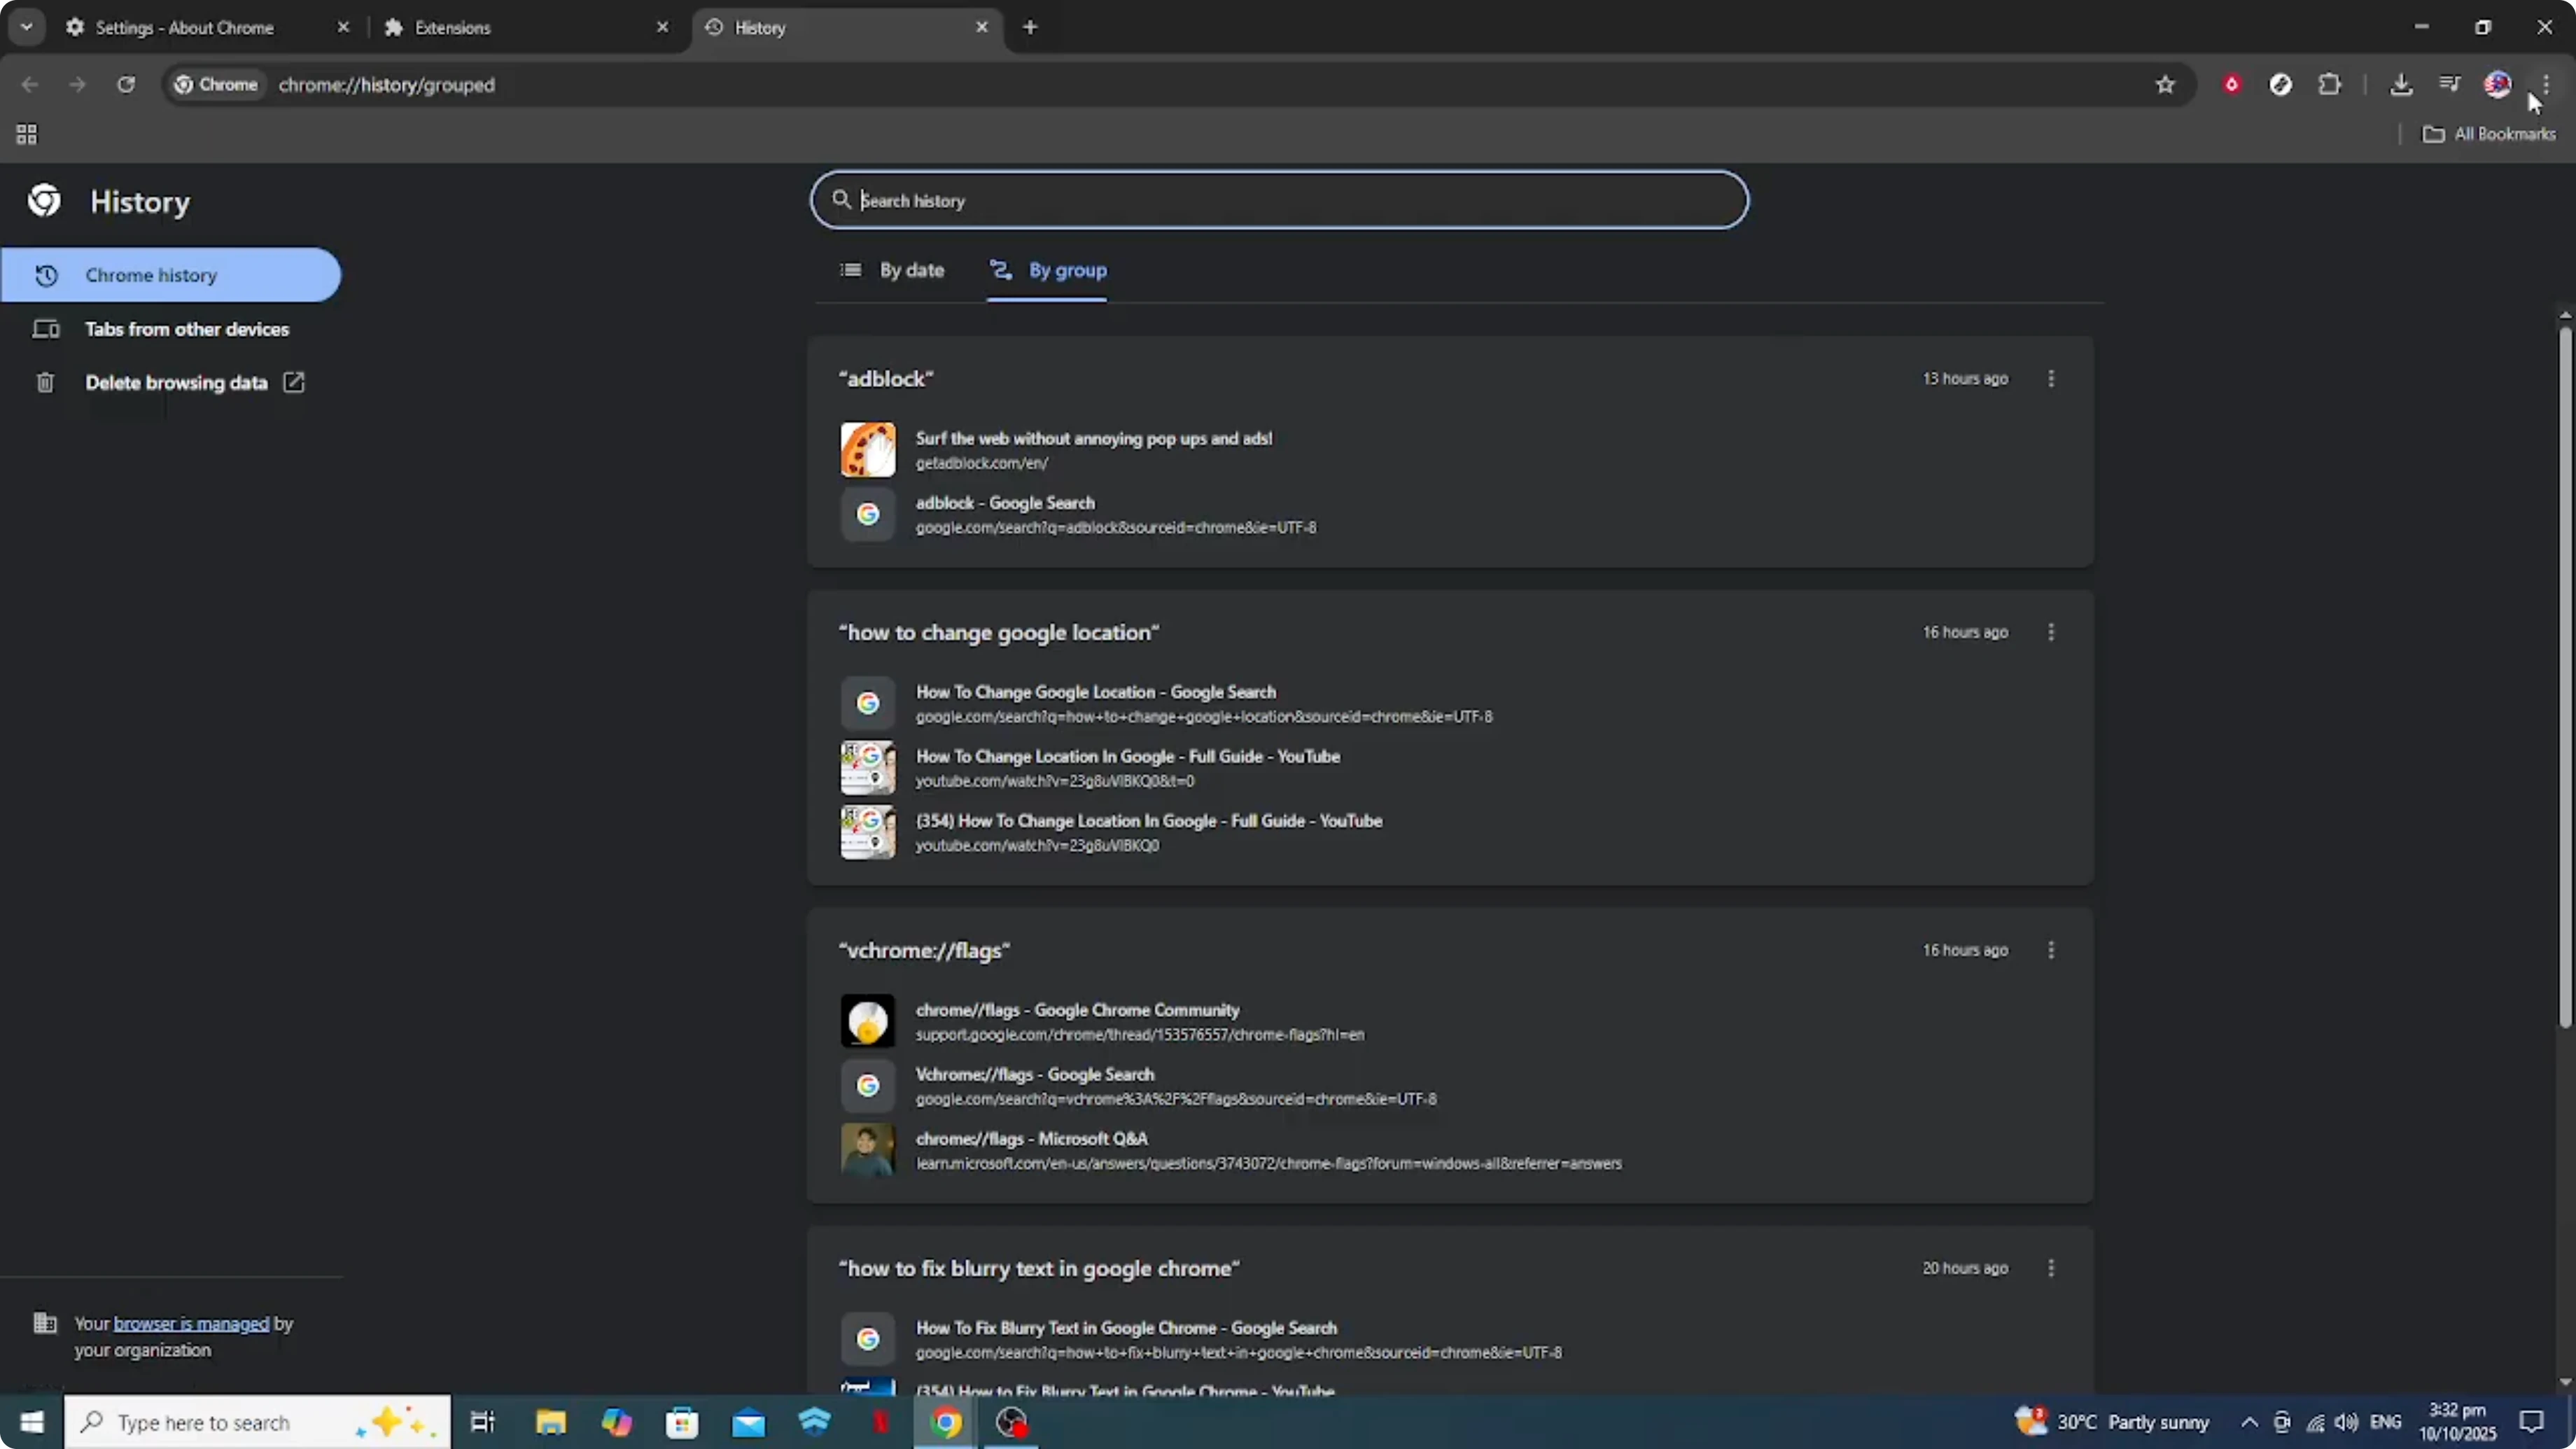Click the media controls icon in toolbar

(x=2449, y=84)
